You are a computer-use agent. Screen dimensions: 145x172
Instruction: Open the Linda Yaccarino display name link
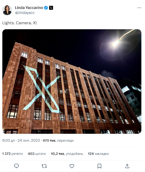29,8
